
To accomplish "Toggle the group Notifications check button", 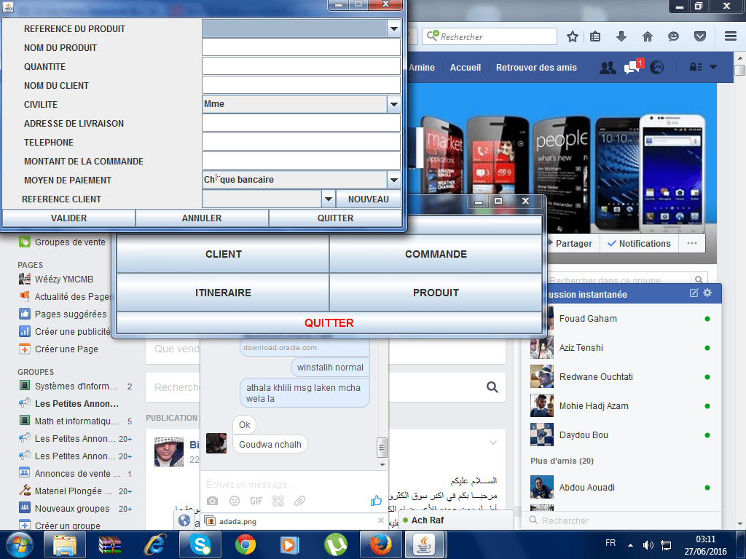I will [639, 244].
